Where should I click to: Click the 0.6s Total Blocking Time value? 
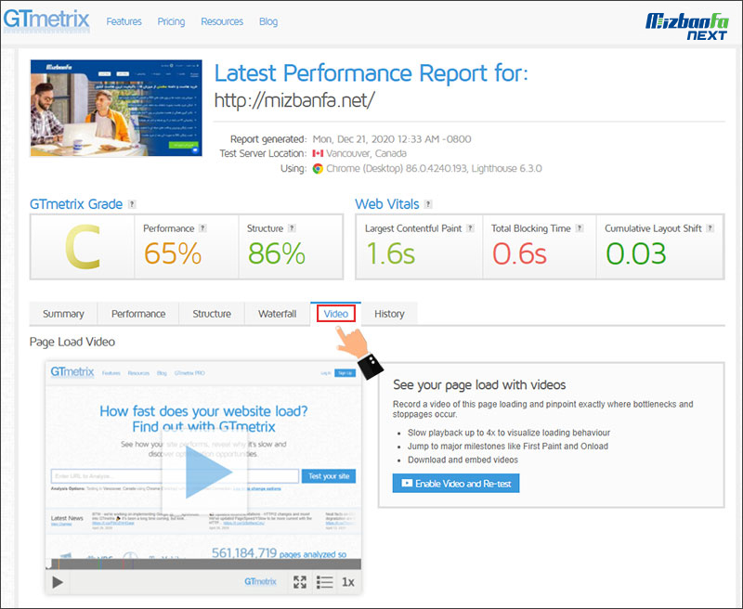click(x=519, y=253)
